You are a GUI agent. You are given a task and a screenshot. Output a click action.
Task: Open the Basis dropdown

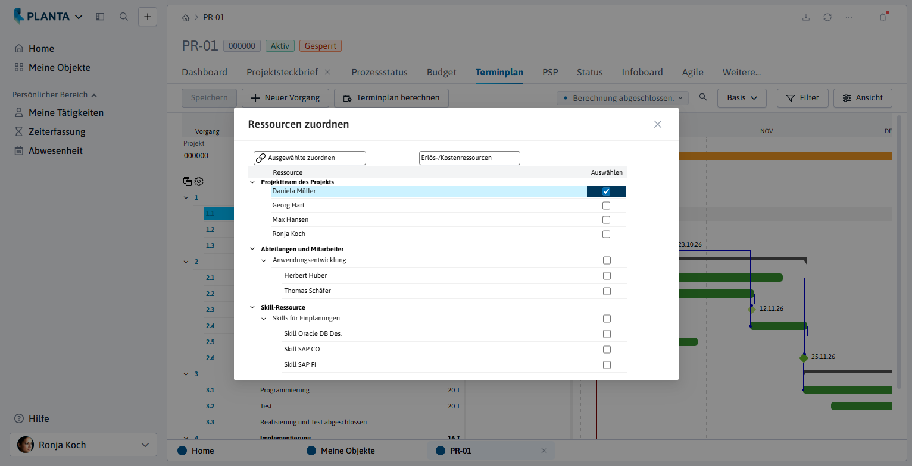point(742,98)
